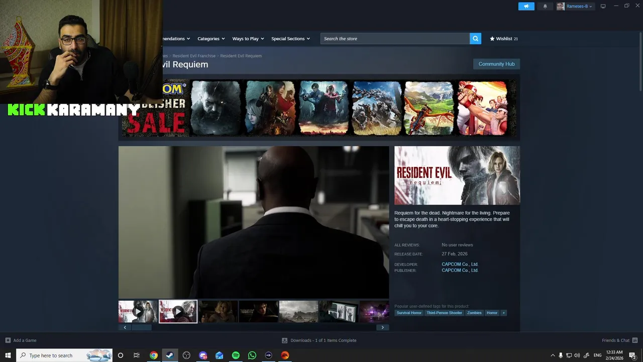This screenshot has height=362, width=643.
Task: Click the main trailer video player
Action: click(x=254, y=222)
